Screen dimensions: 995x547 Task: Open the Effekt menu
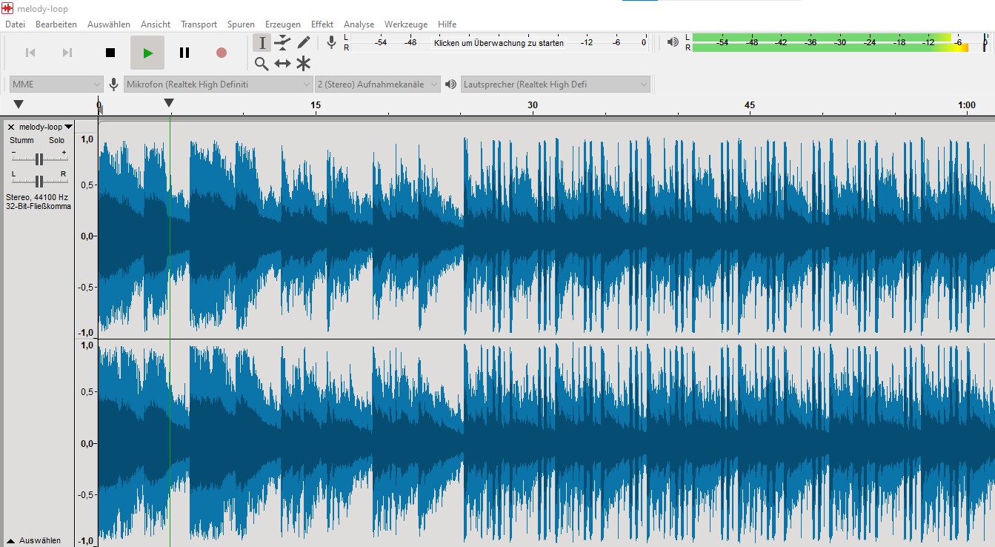click(322, 24)
